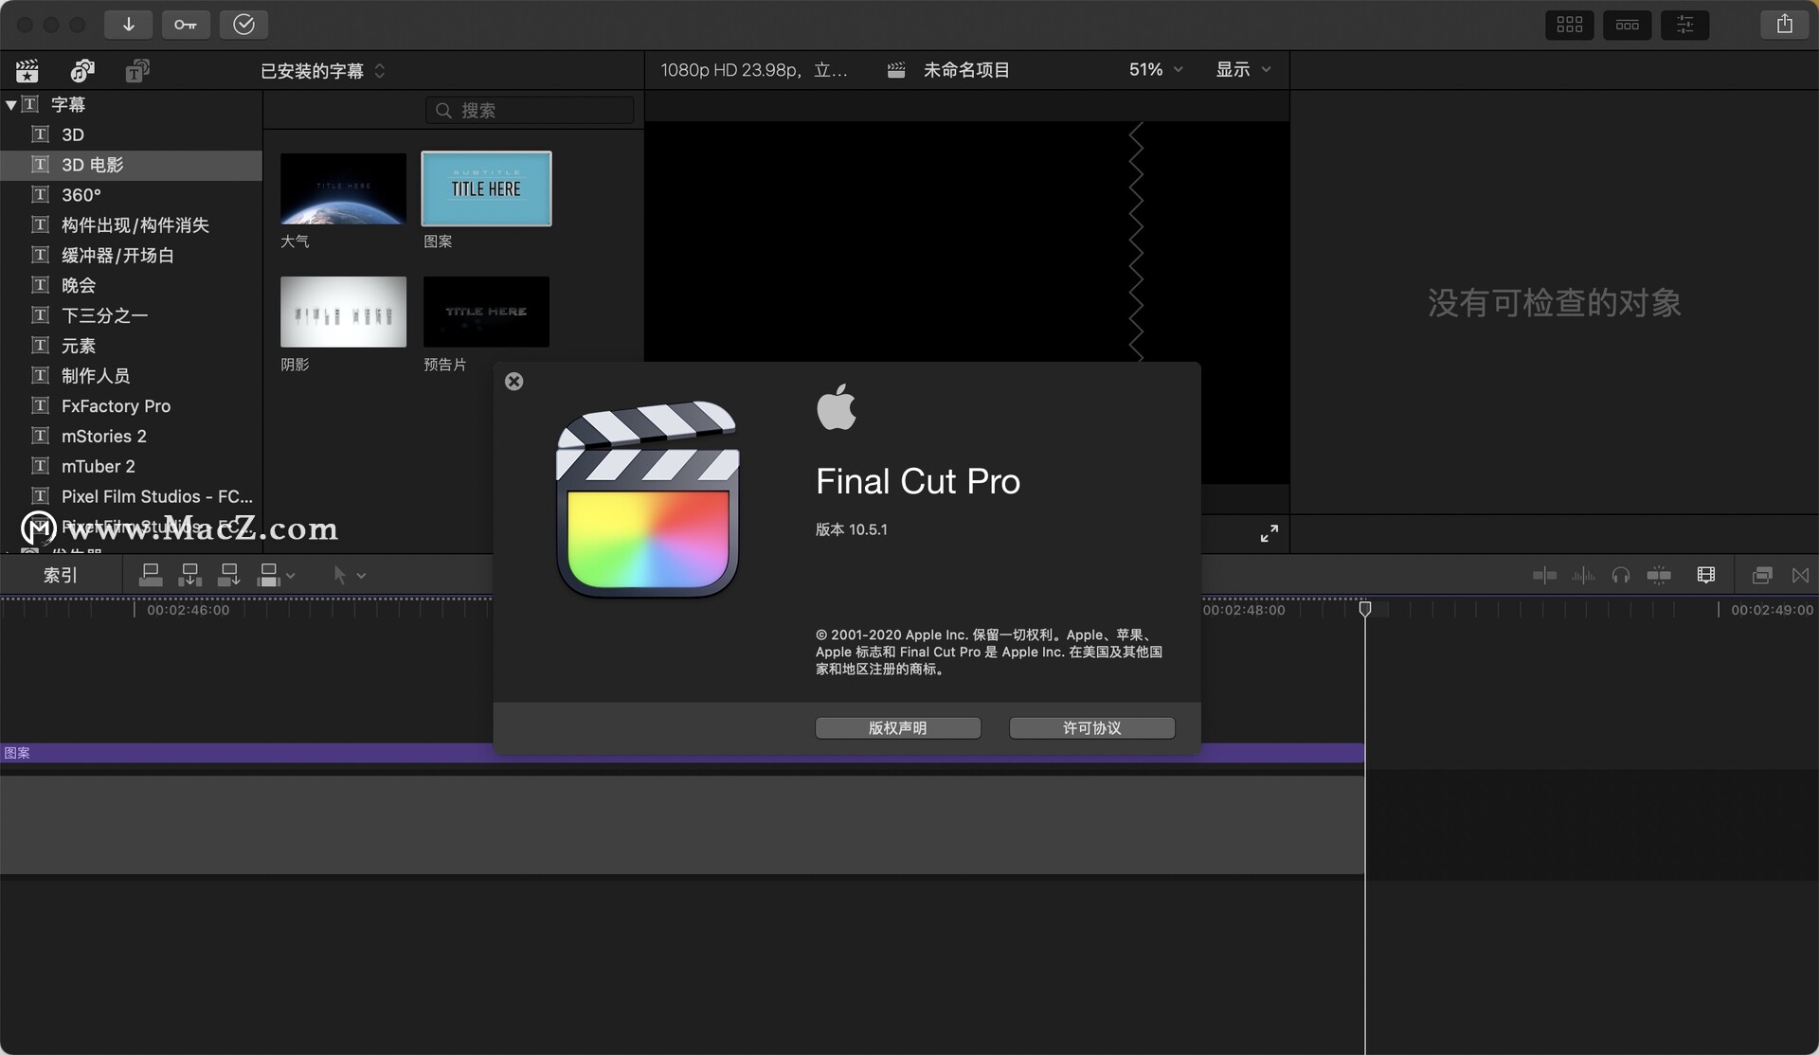Screen dimensions: 1819x1055
Task: Toggle solo headphones icon
Action: click(x=1621, y=575)
